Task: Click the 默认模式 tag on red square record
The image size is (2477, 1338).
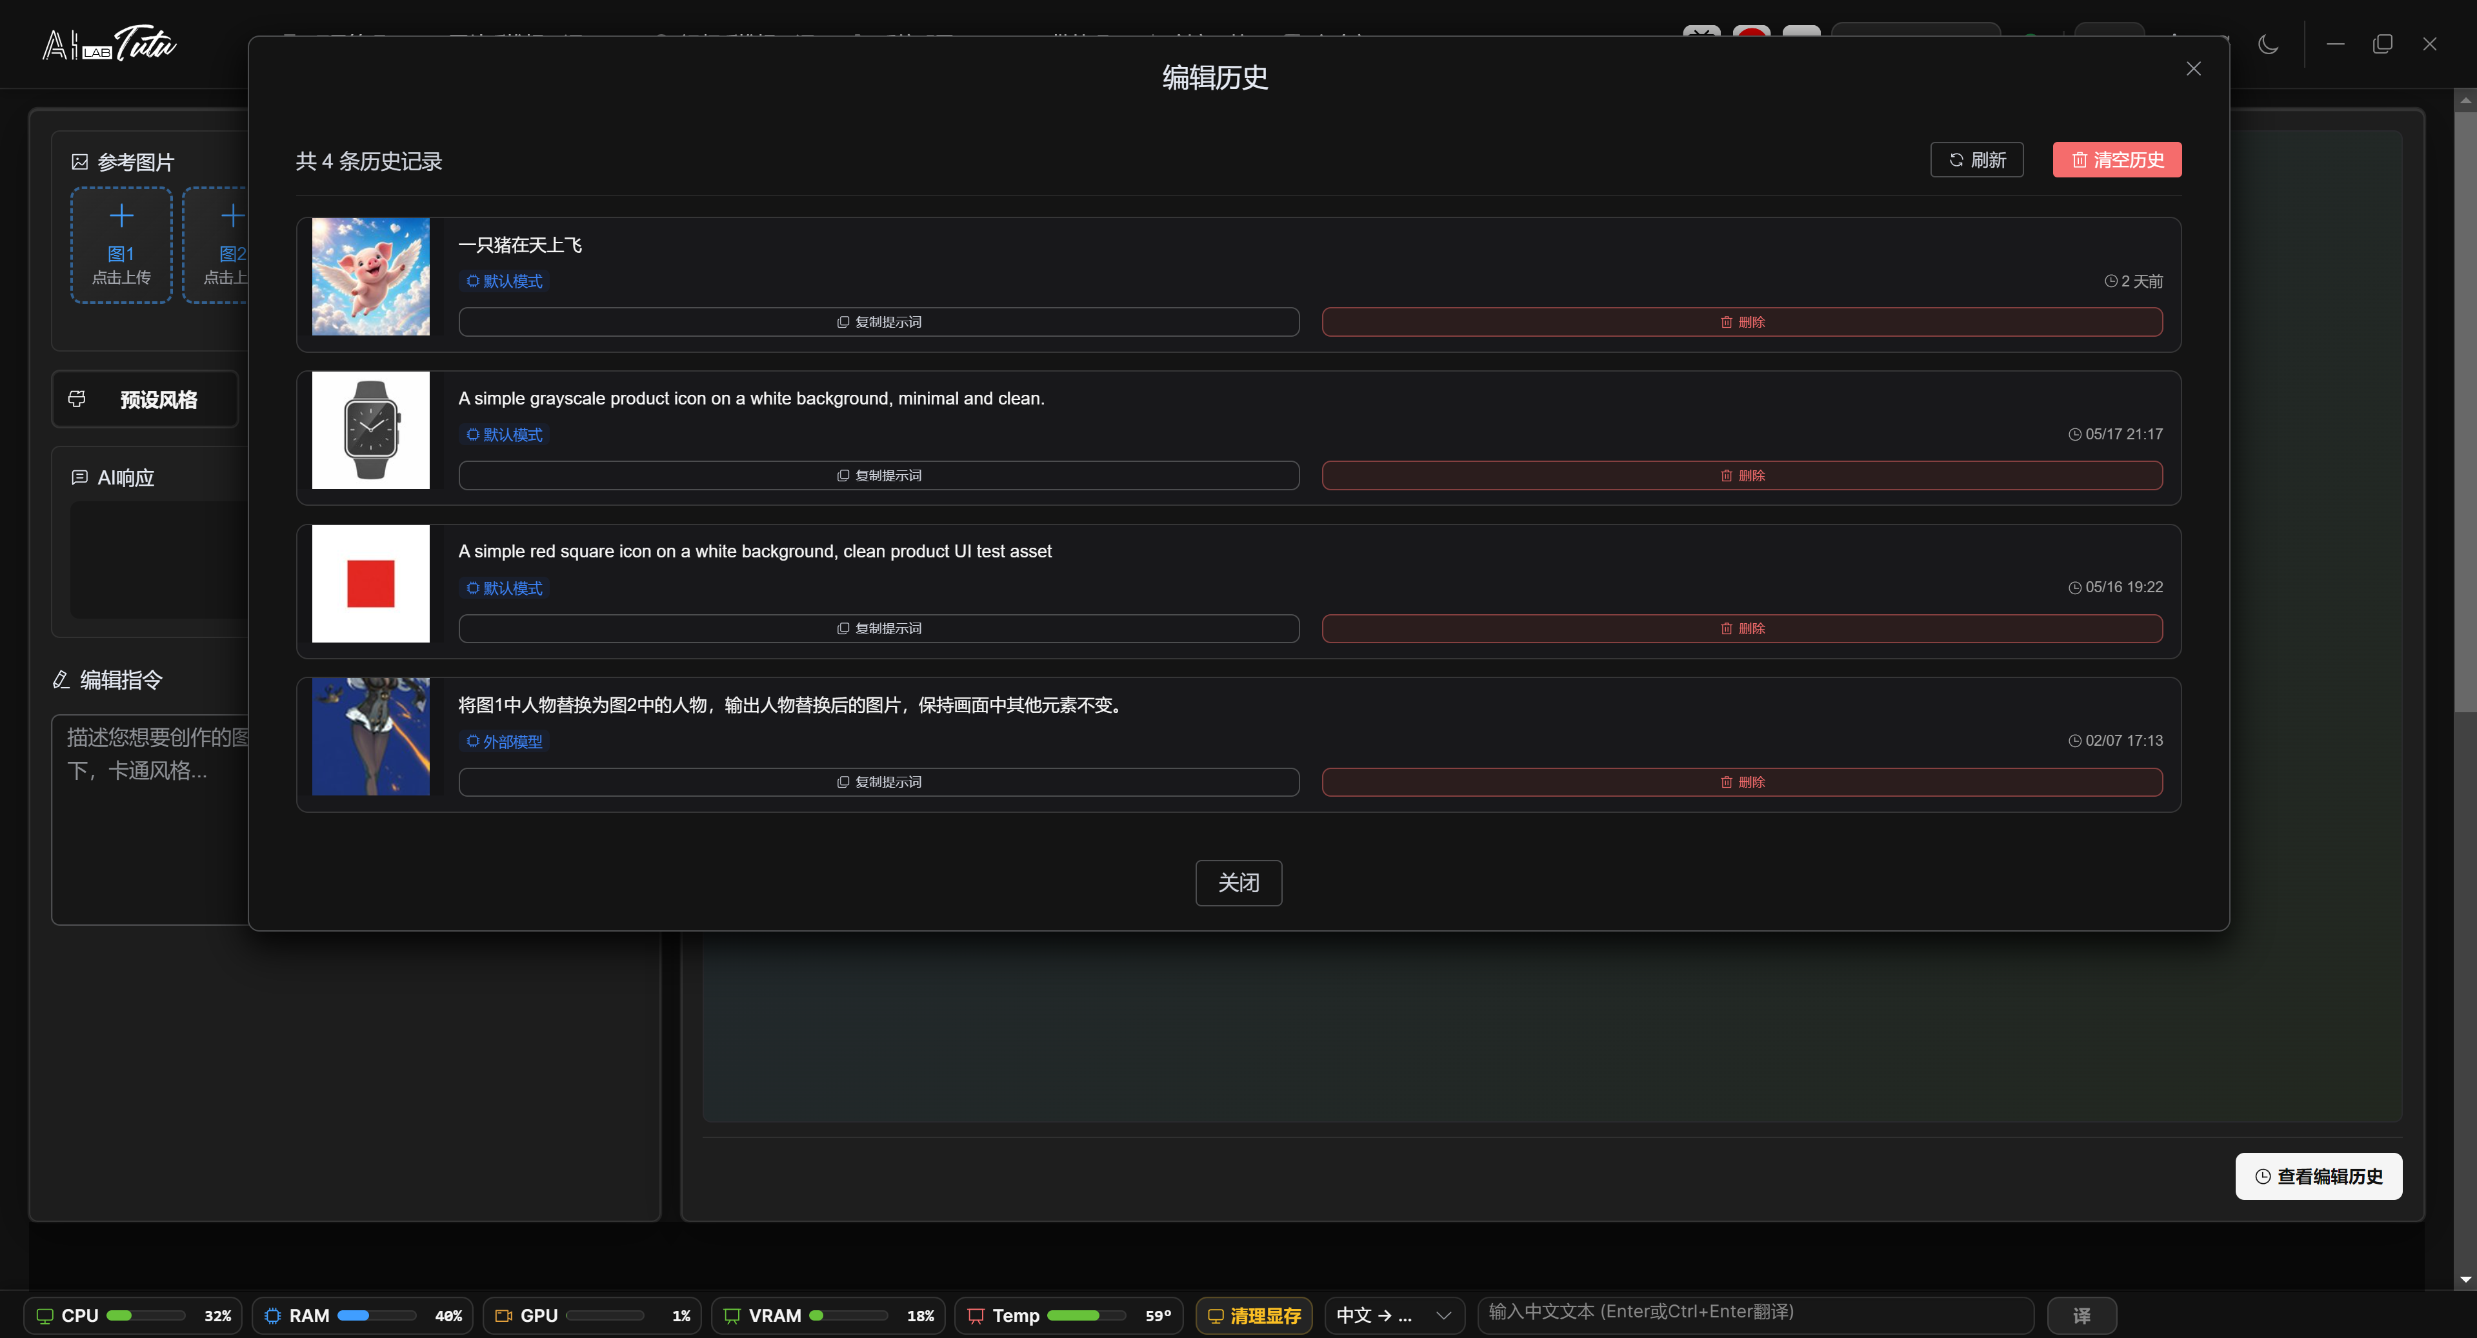Action: [x=504, y=587]
